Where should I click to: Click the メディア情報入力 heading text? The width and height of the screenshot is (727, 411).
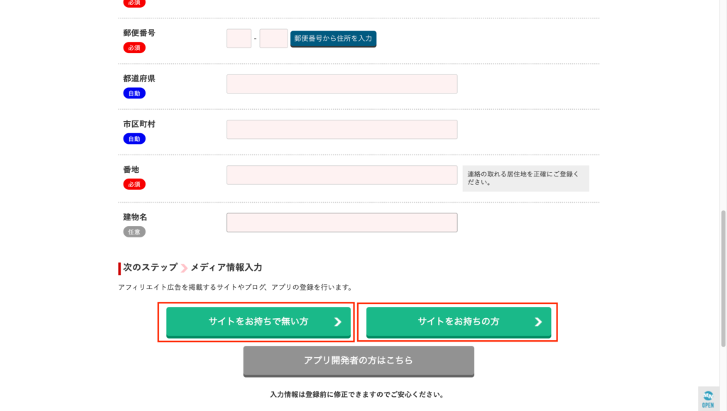pyautogui.click(x=226, y=268)
